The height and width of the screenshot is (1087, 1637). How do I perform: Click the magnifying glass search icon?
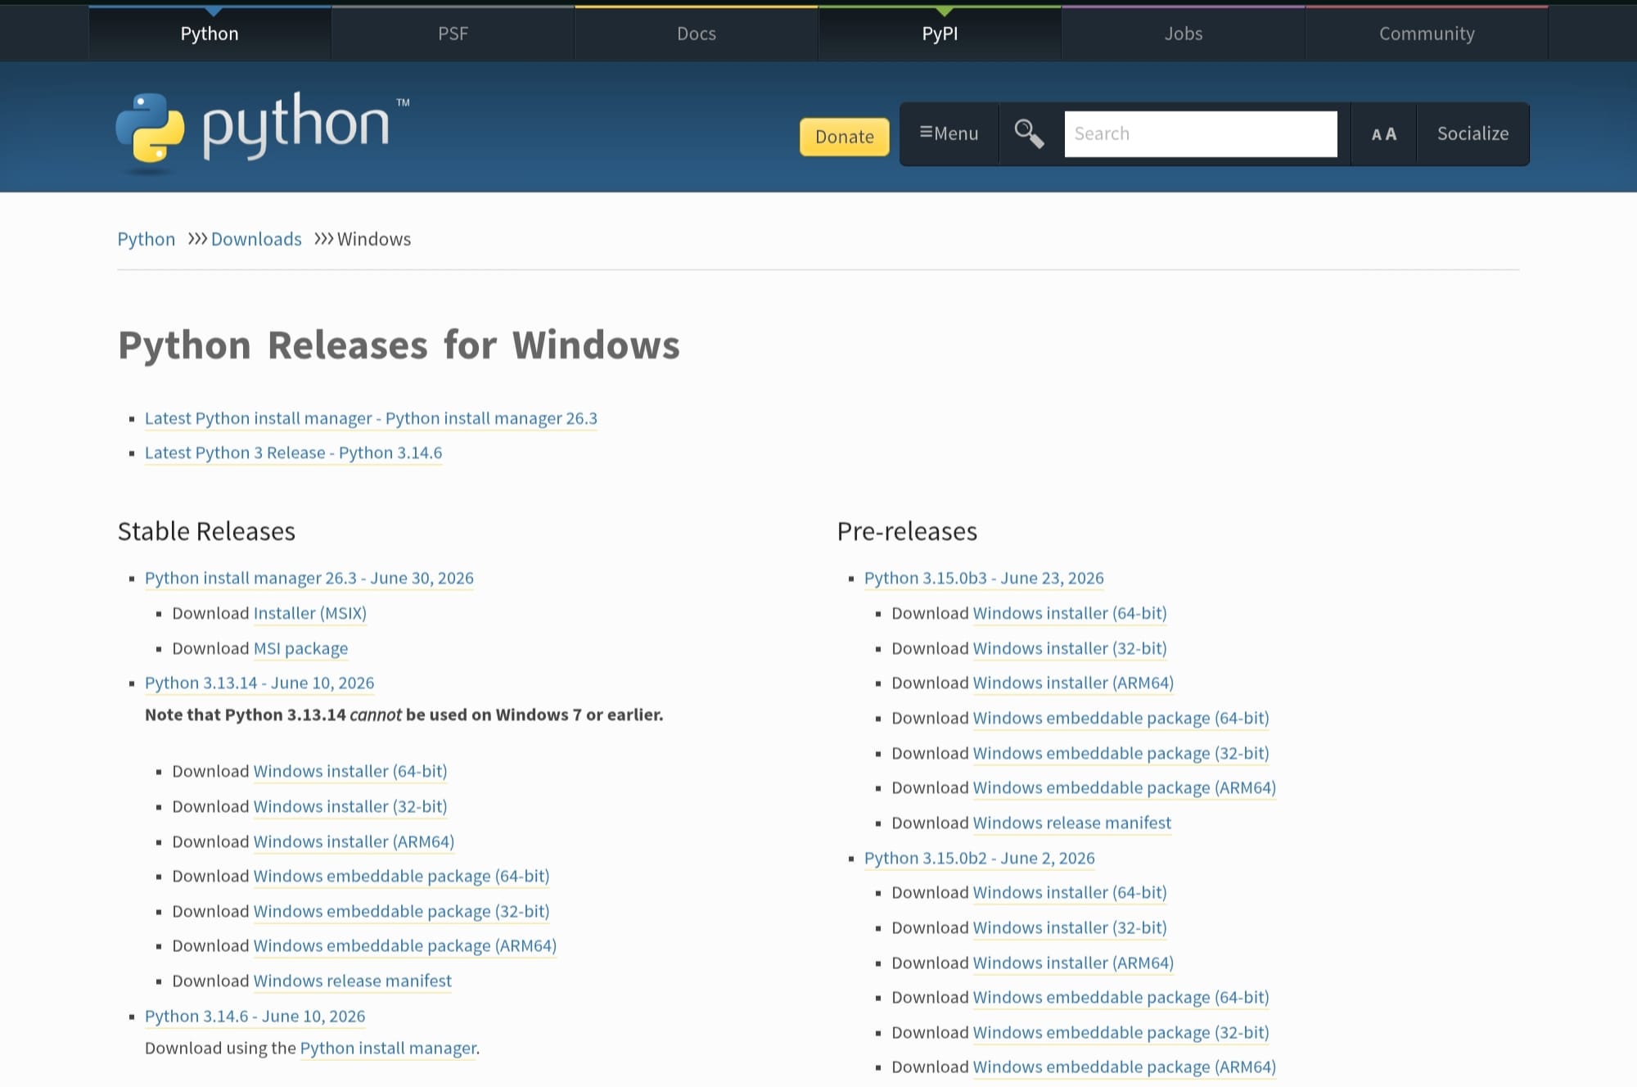pyautogui.click(x=1029, y=133)
